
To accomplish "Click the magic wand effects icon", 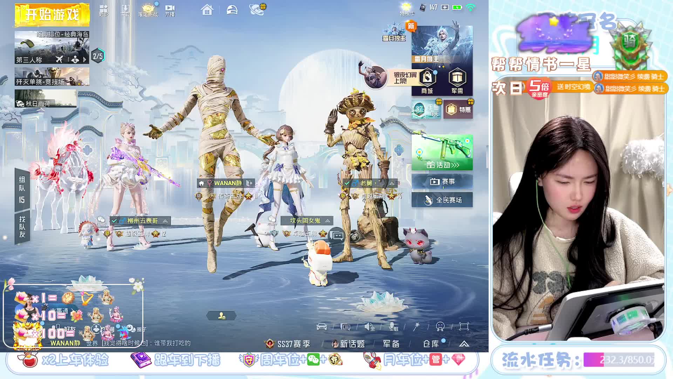I will coord(416,327).
